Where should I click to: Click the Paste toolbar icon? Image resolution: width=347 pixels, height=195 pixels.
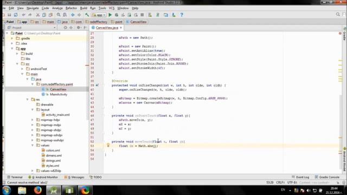point(50,15)
